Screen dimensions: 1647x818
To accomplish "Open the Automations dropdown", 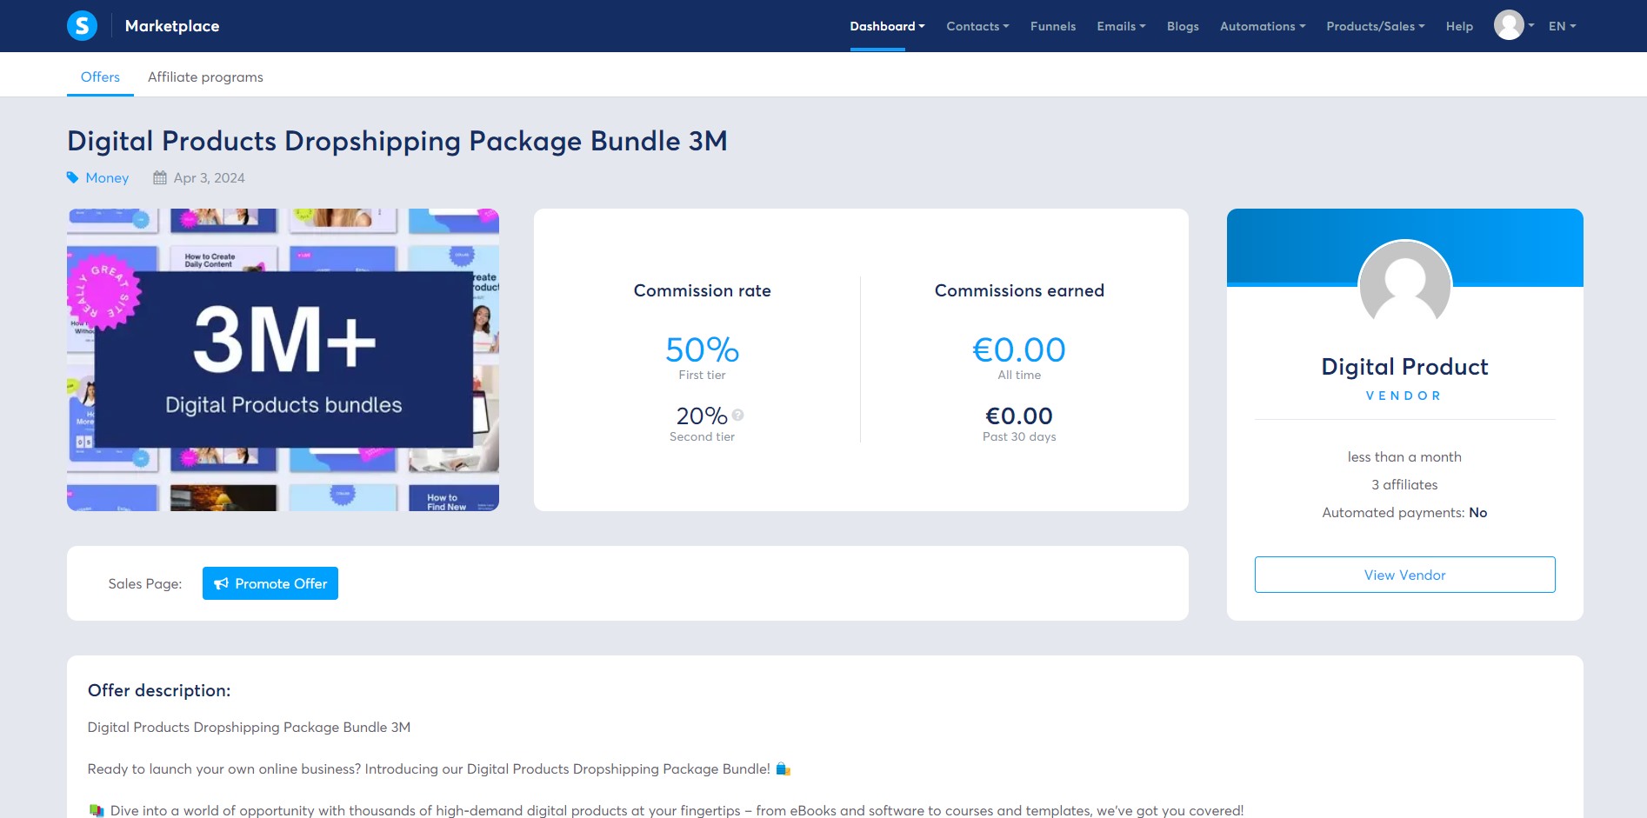I will [1262, 26].
